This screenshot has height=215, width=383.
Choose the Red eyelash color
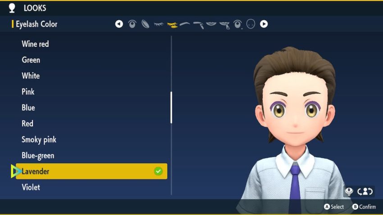click(91, 124)
